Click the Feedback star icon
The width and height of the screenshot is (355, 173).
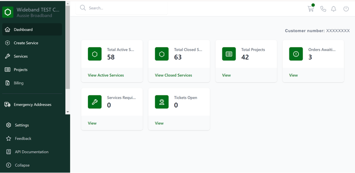coord(9,138)
